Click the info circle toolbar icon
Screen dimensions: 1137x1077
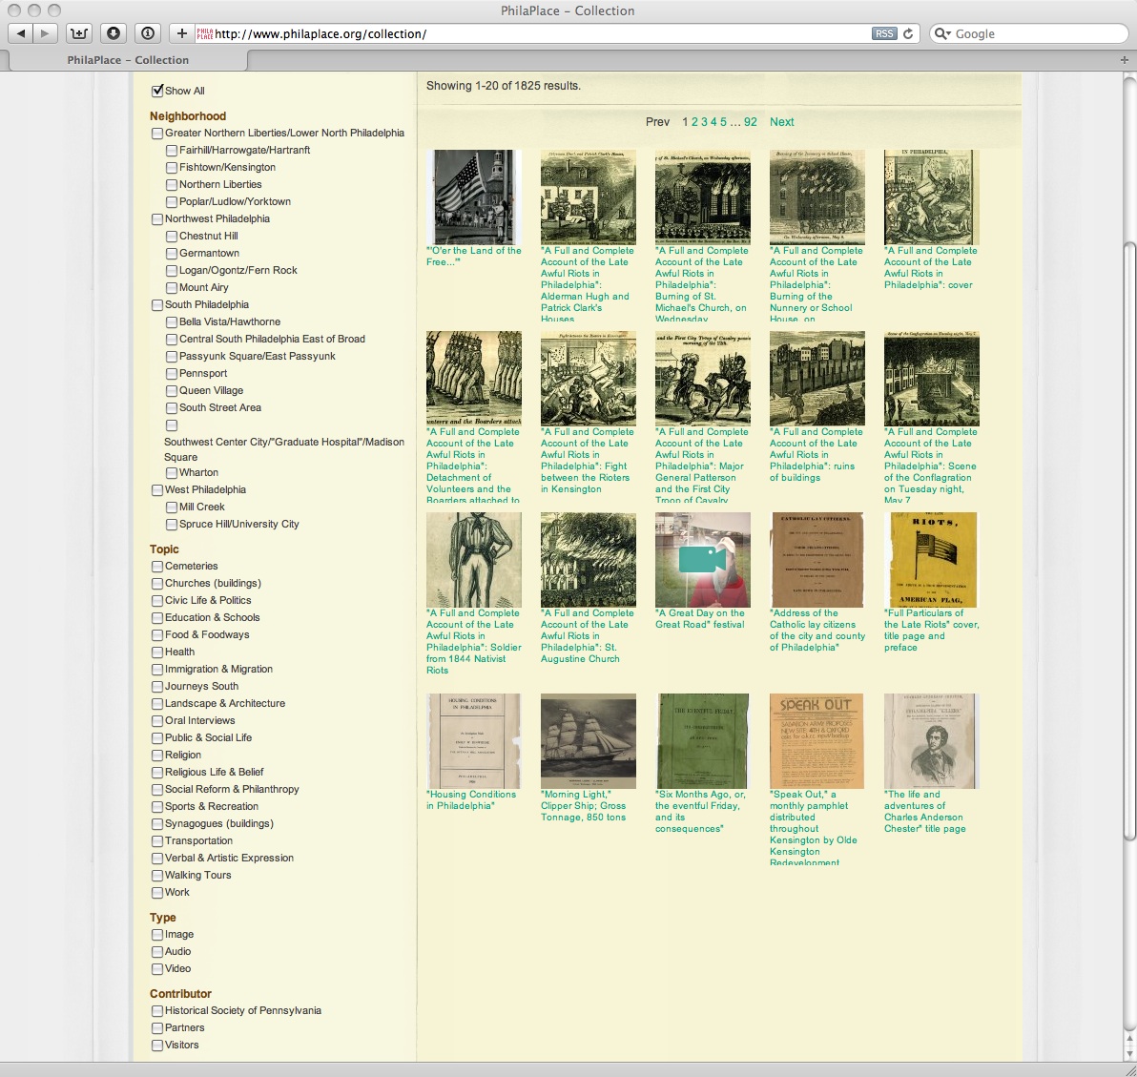point(148,33)
